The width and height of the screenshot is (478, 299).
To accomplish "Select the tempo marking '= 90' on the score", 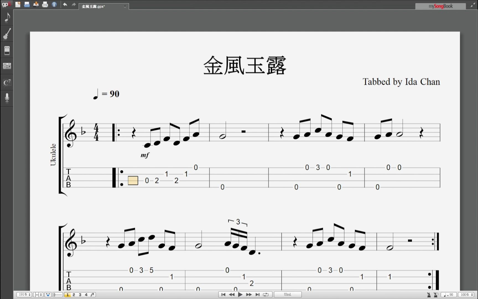I will (106, 94).
